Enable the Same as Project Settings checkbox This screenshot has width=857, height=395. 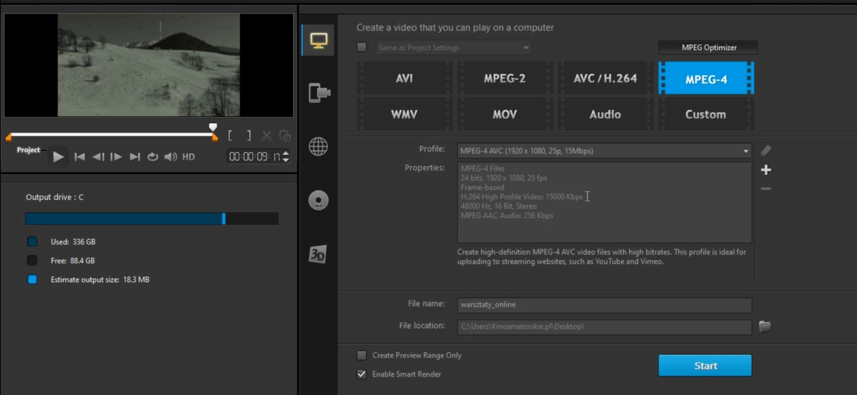[361, 47]
